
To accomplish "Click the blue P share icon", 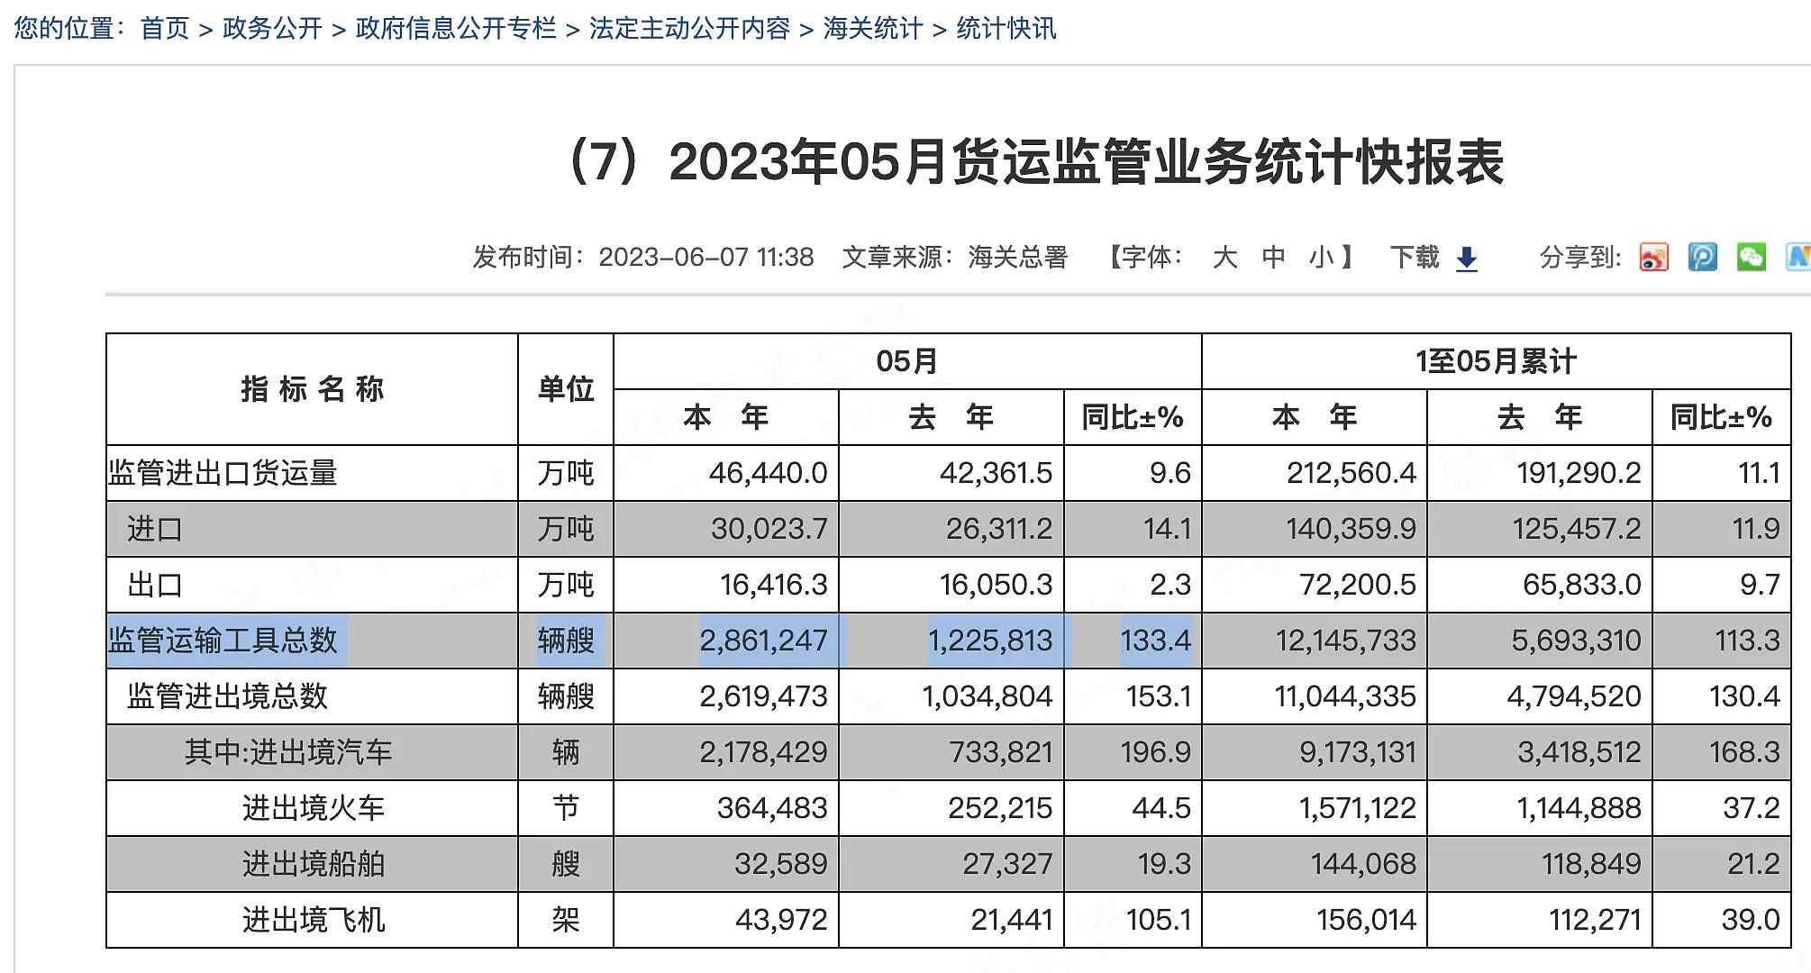I will point(1703,258).
